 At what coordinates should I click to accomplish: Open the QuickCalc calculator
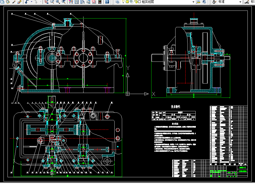pos(100,2)
